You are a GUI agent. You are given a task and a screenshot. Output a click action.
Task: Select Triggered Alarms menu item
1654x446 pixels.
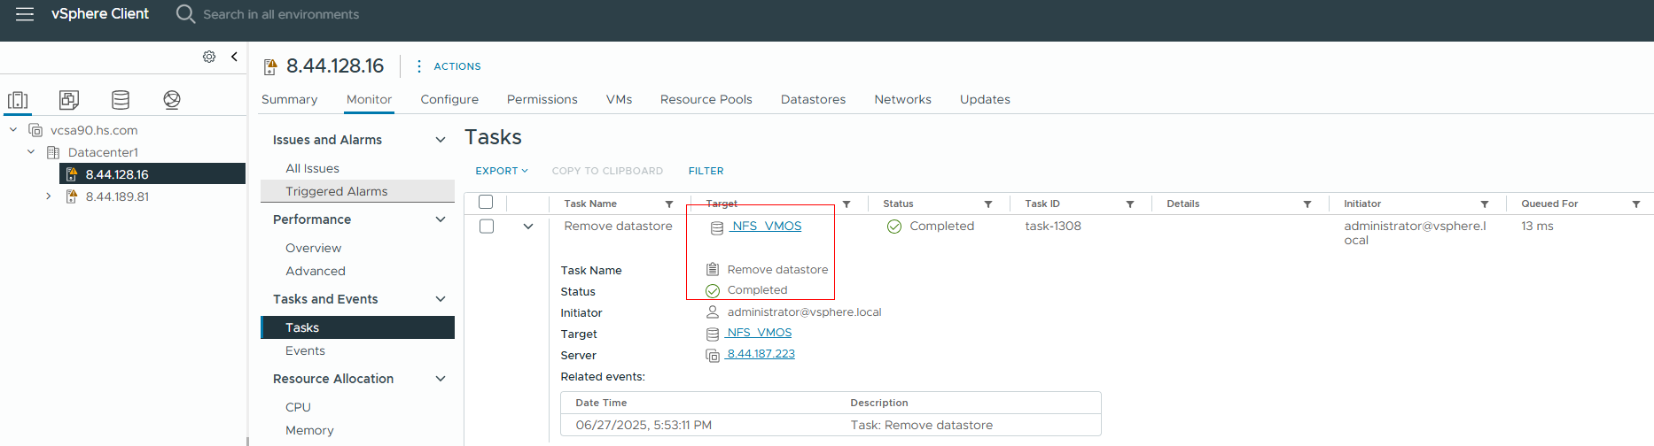point(357,191)
